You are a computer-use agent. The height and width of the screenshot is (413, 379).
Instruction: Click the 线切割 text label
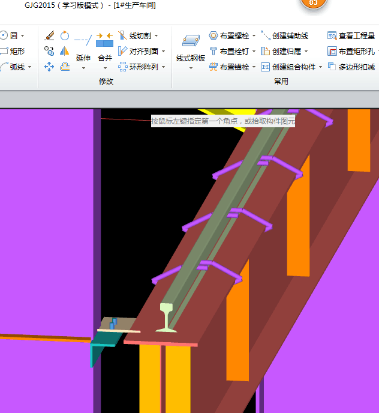(x=140, y=35)
